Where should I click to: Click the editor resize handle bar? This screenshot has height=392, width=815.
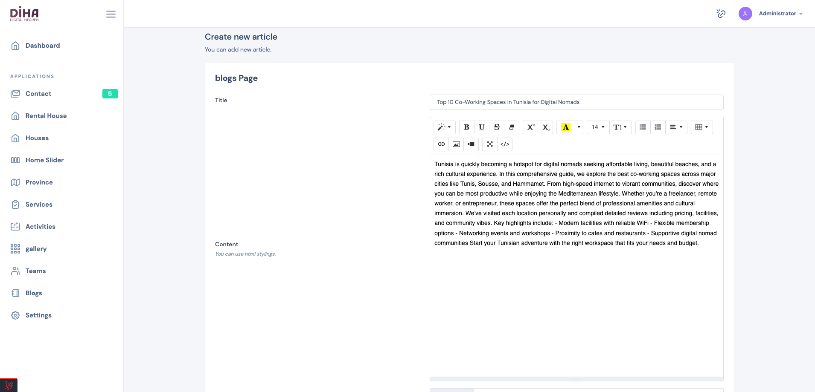point(576,379)
